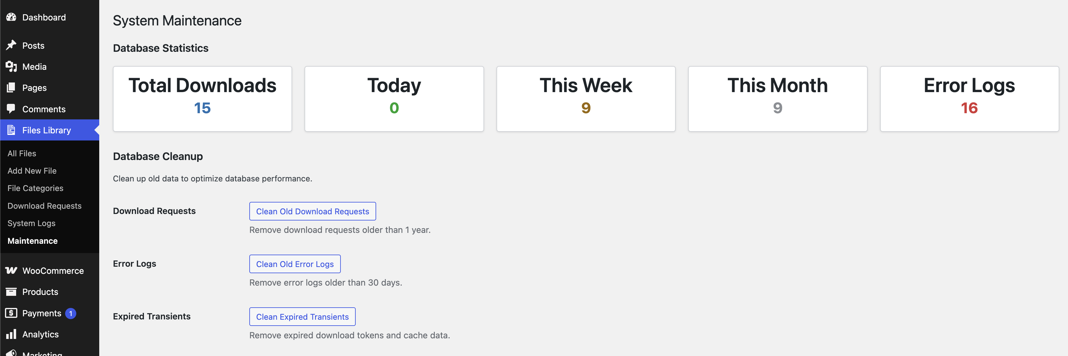The width and height of the screenshot is (1068, 356).
Task: Click the Products archive box icon
Action: point(11,292)
